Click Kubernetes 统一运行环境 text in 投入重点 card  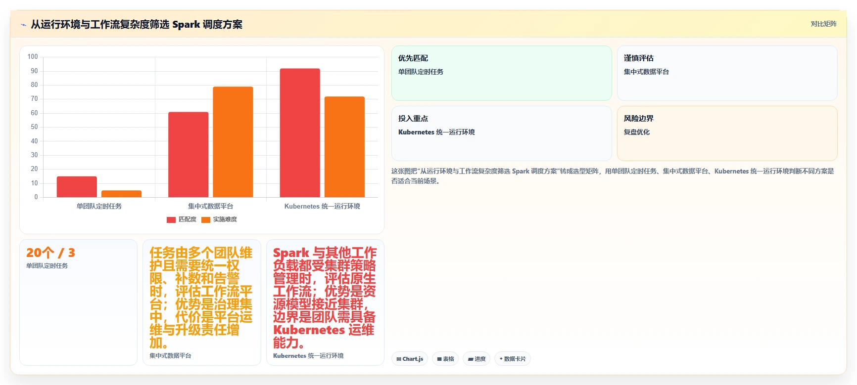pyautogui.click(x=436, y=132)
